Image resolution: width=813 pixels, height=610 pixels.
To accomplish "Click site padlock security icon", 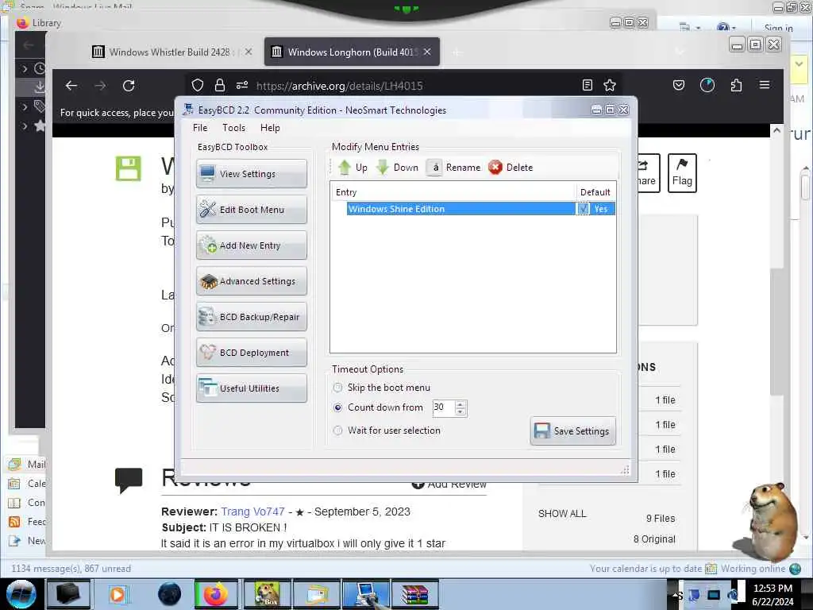I will pyautogui.click(x=220, y=85).
